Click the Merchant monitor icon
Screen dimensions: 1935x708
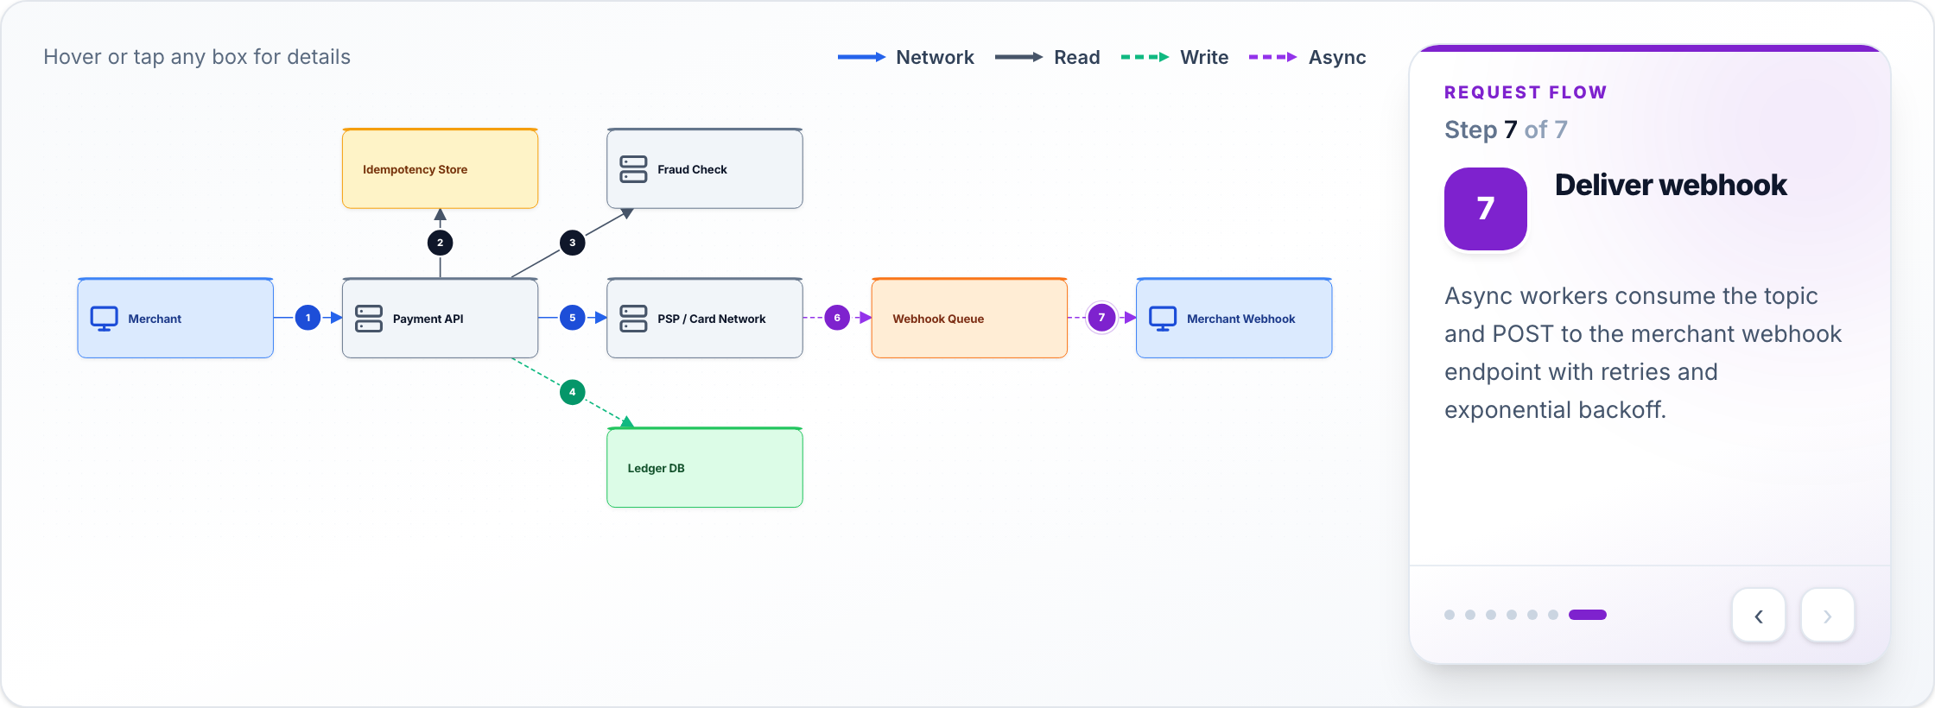click(105, 319)
